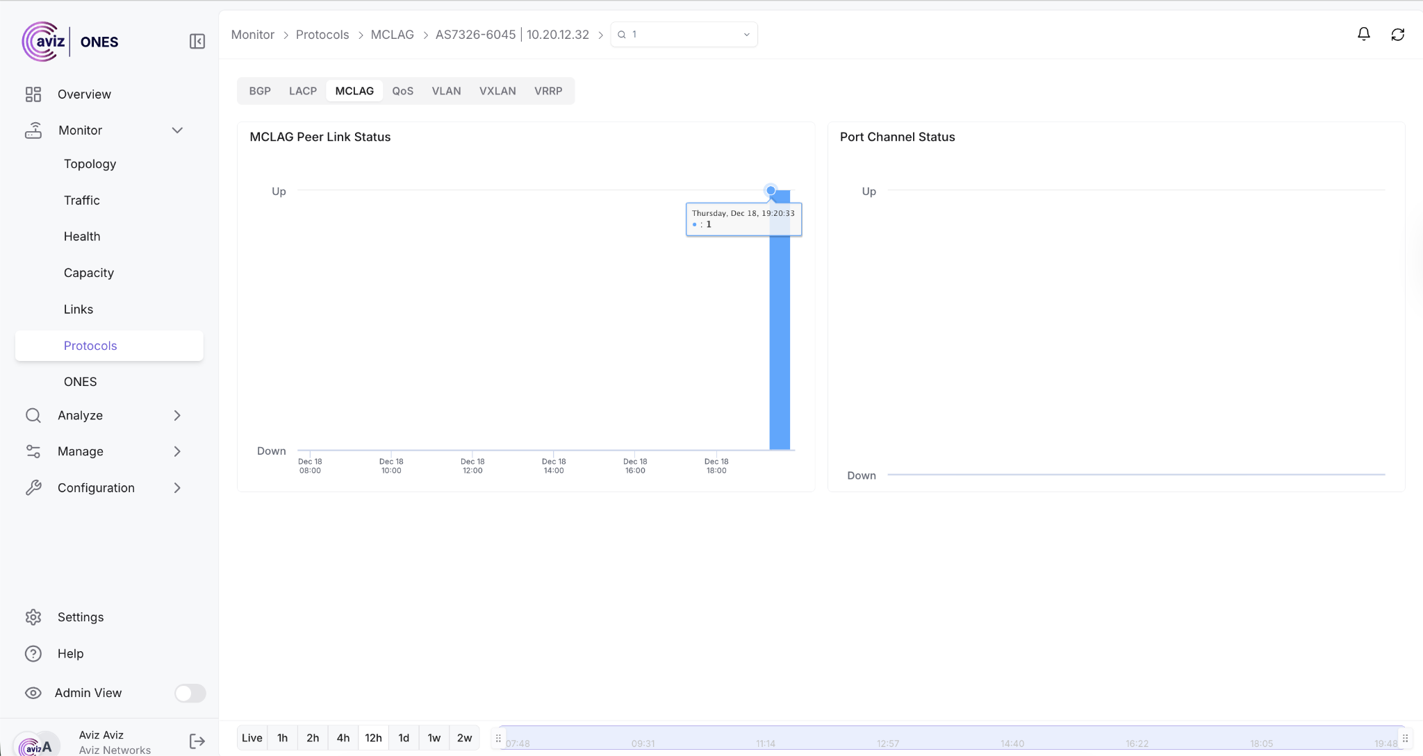Open the Topology page
Viewport: 1423px width, 756px height.
point(90,164)
